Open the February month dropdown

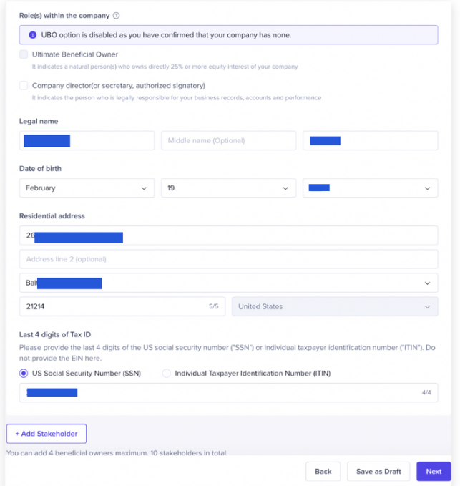[x=87, y=188]
